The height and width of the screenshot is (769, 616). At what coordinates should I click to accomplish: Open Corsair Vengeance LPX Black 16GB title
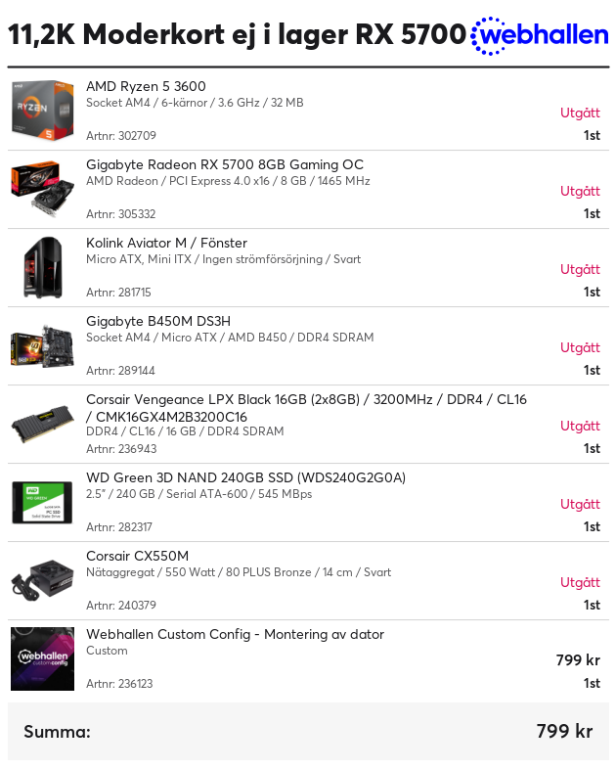pos(306,408)
